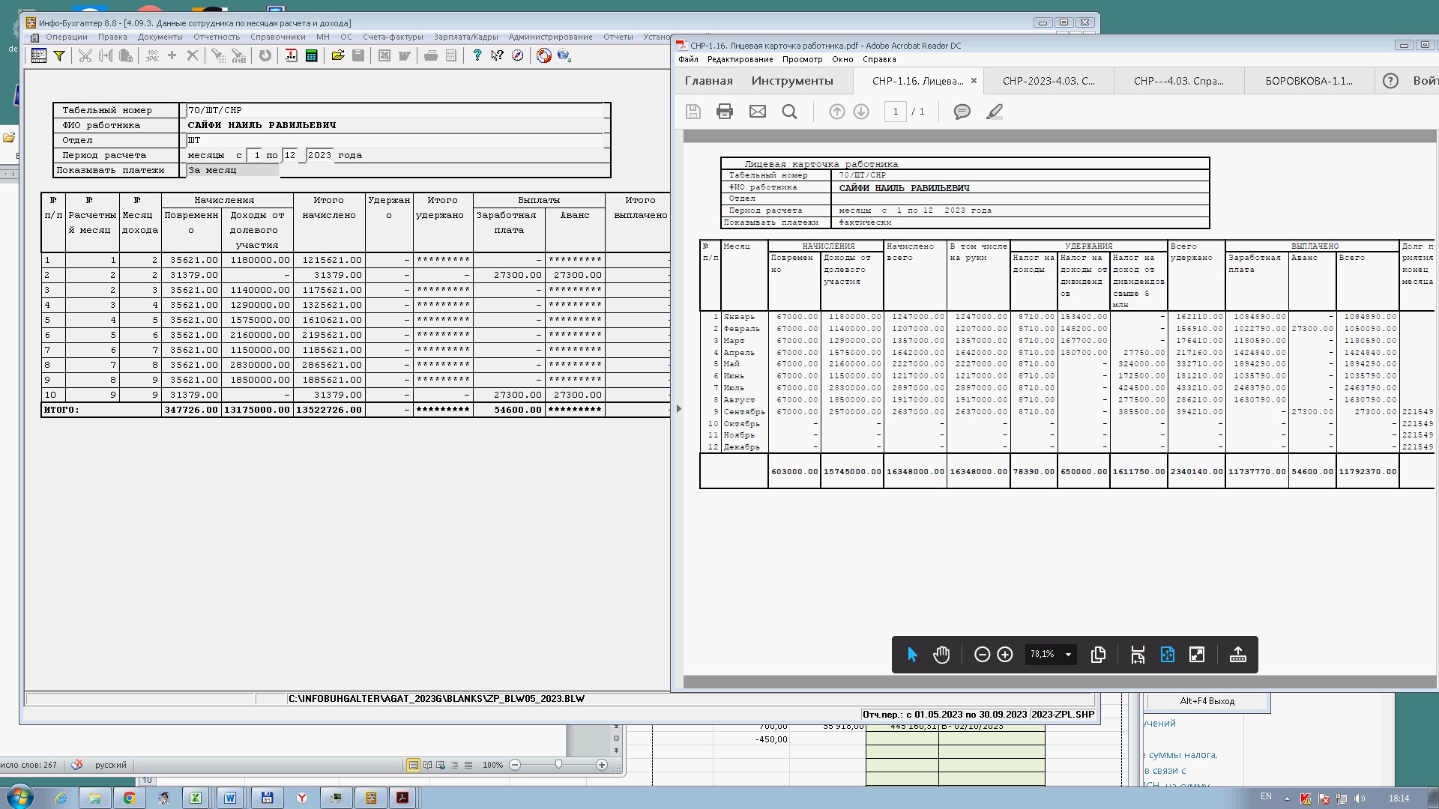Open the calendar date icon in toolbar
1439x809 pixels.
tap(291, 55)
